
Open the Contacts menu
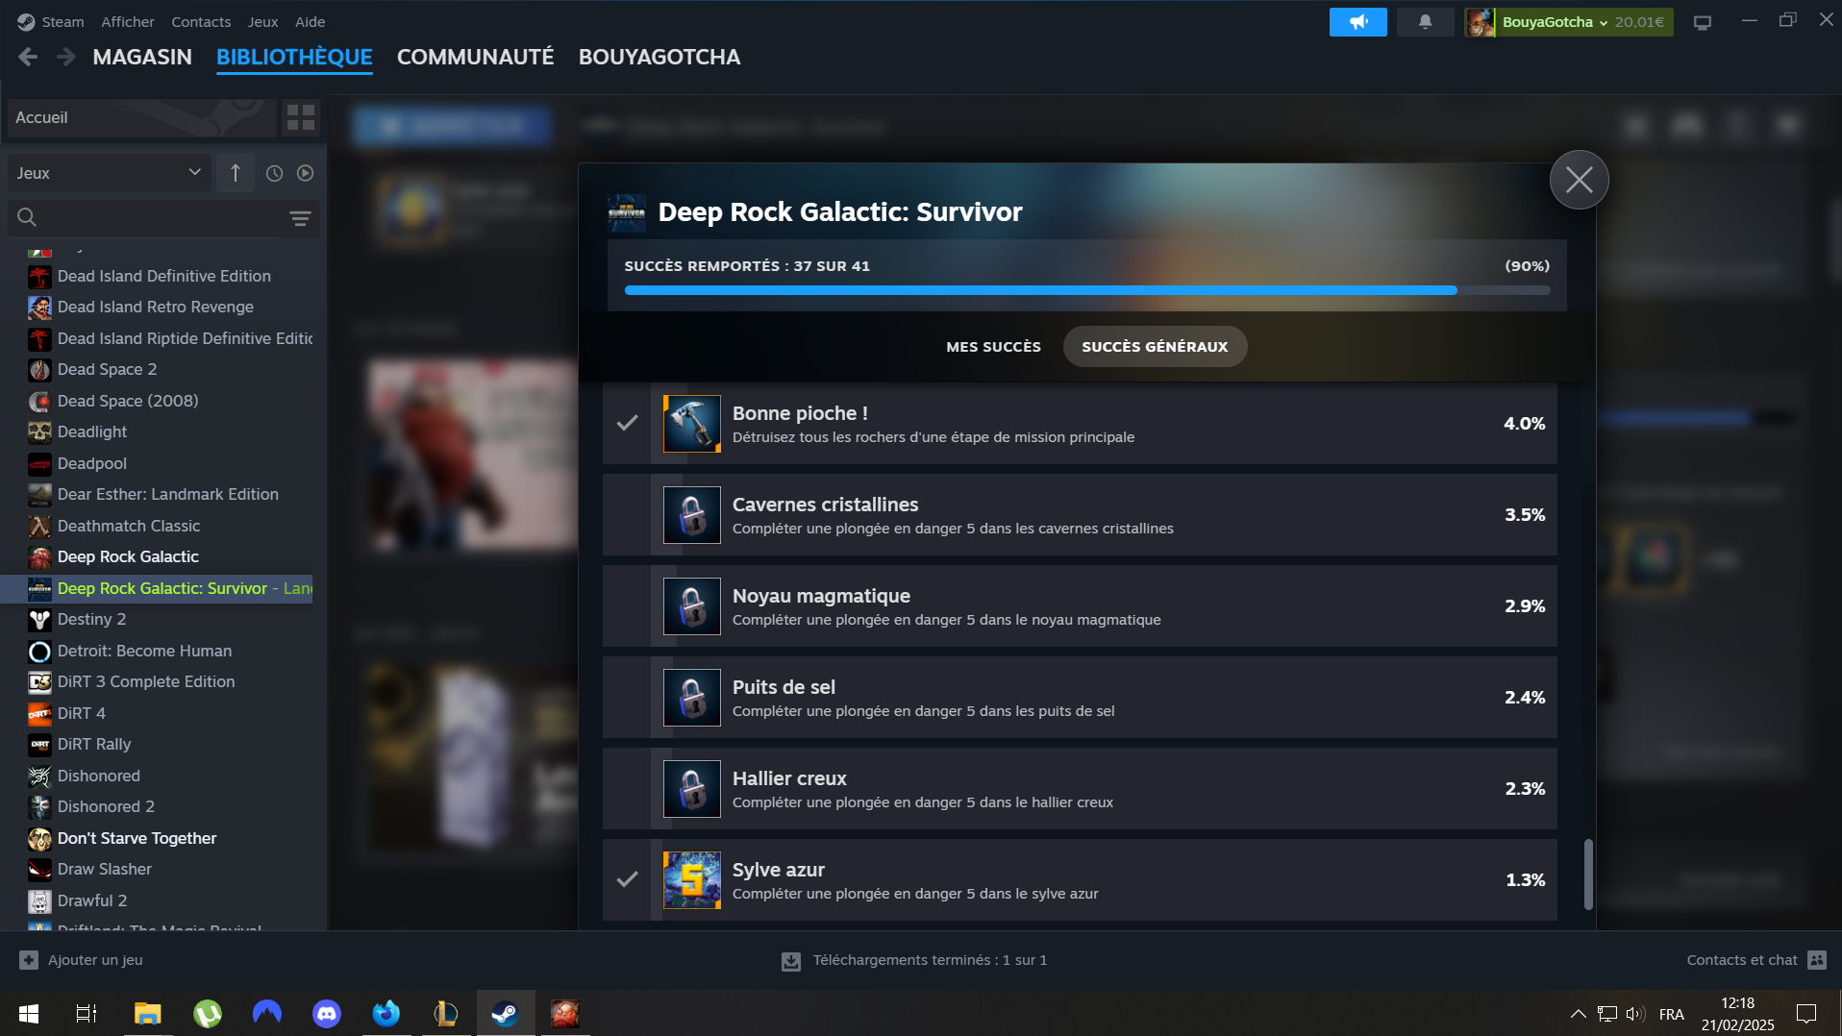tap(201, 22)
